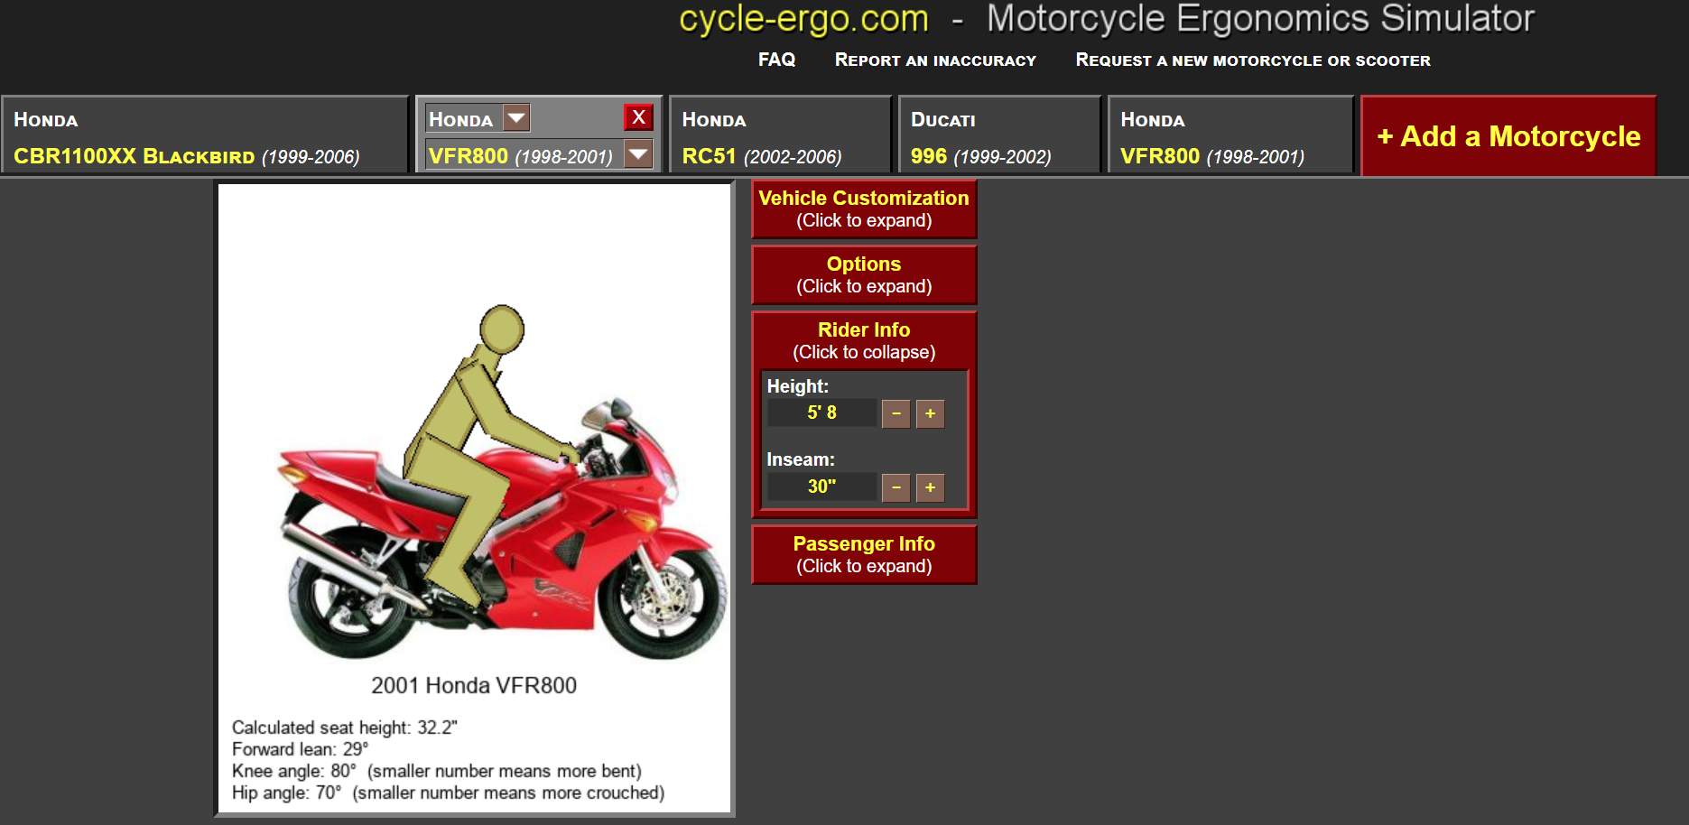Click the Height: label

798,386
